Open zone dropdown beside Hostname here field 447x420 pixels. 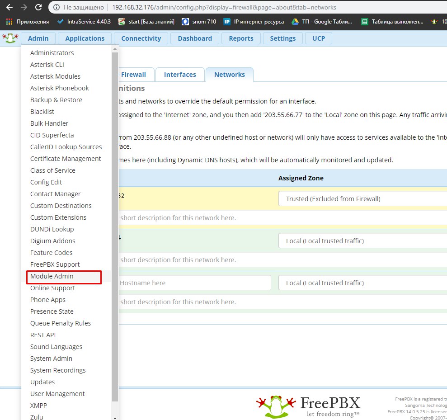pos(362,283)
